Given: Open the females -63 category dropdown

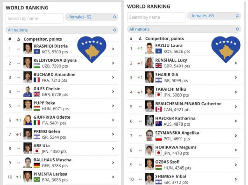Looking at the screenshot, I should (x=214, y=16).
